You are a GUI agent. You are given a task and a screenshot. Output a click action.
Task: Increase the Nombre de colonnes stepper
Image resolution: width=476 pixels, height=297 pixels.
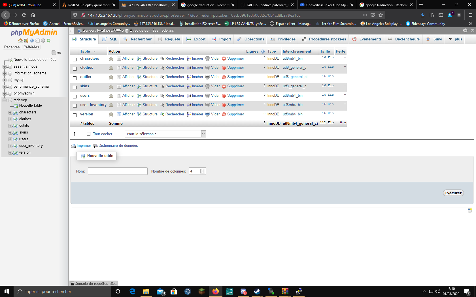tap(202, 170)
